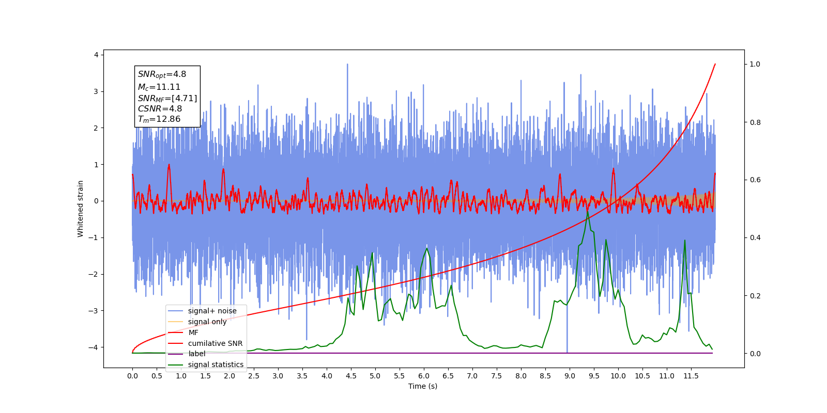Click the 11.5 tick on time axis
Viewport: 827px width, 413px height.
click(x=691, y=376)
